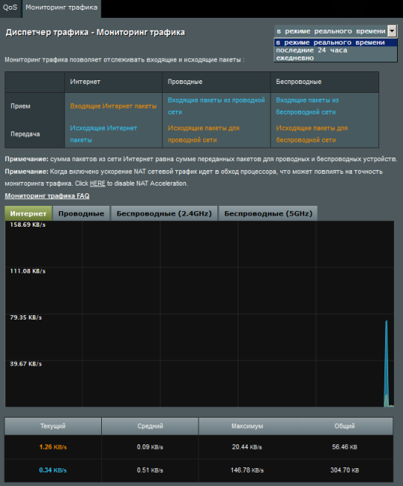Click the dropdown arrow of time mode selector

pos(393,31)
